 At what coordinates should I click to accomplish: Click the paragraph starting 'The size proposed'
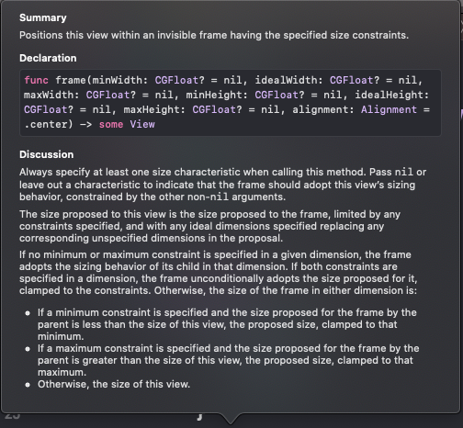(x=209, y=226)
